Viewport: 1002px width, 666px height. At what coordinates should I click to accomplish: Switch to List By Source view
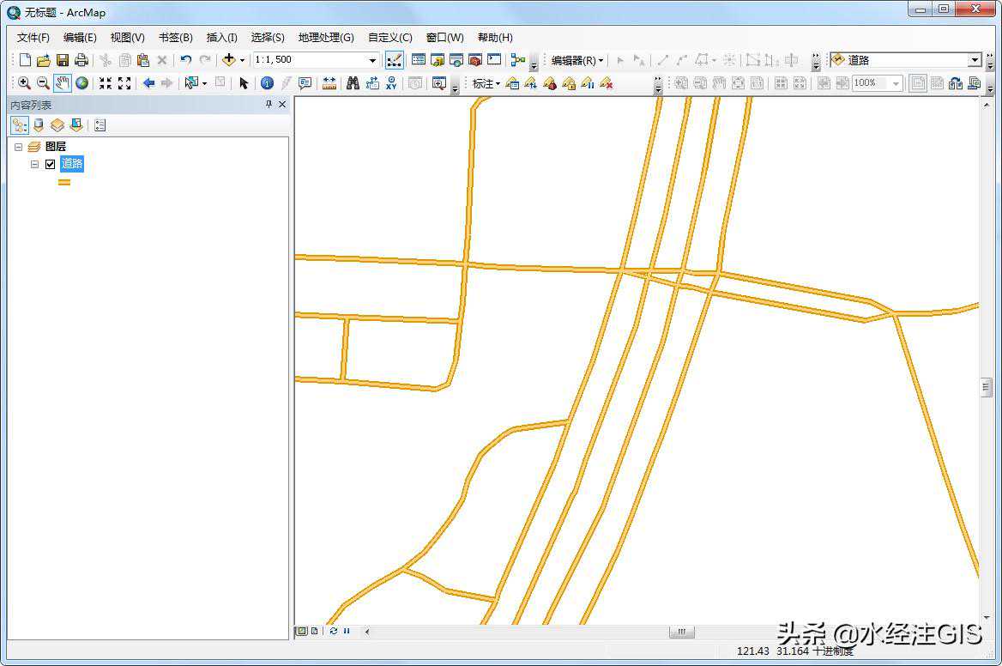click(x=39, y=125)
